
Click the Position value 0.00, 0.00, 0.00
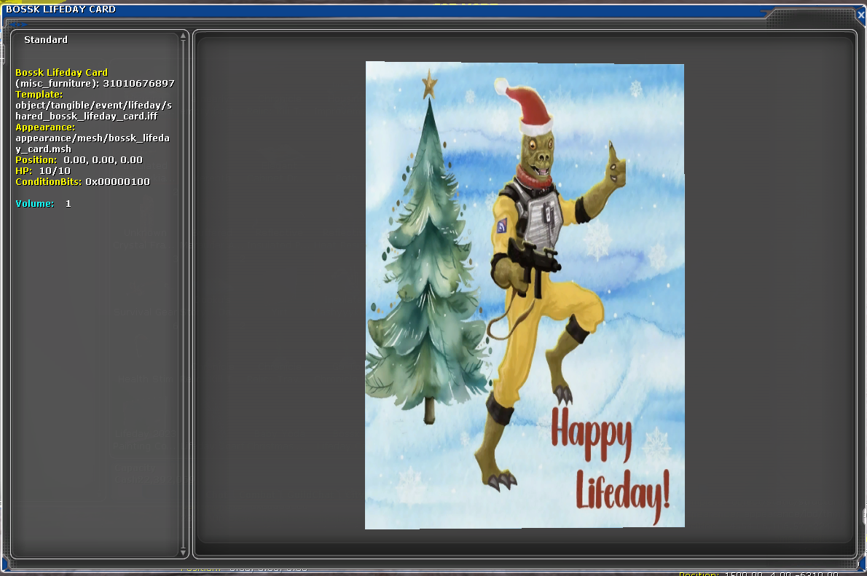[103, 159]
